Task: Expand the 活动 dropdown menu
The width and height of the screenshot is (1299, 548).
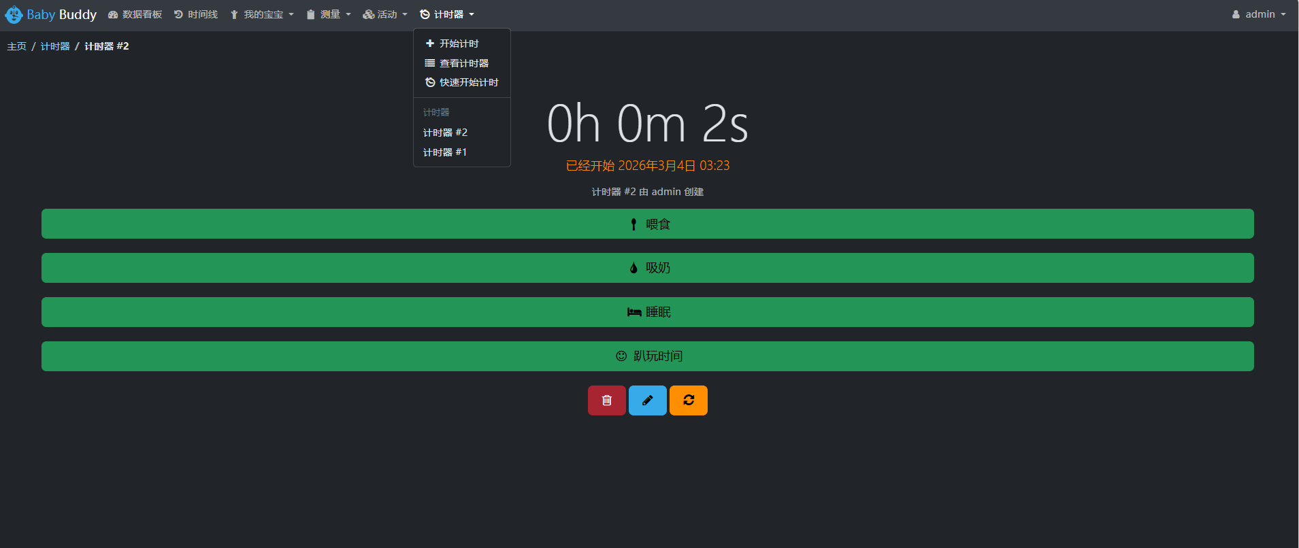Action: click(x=385, y=15)
